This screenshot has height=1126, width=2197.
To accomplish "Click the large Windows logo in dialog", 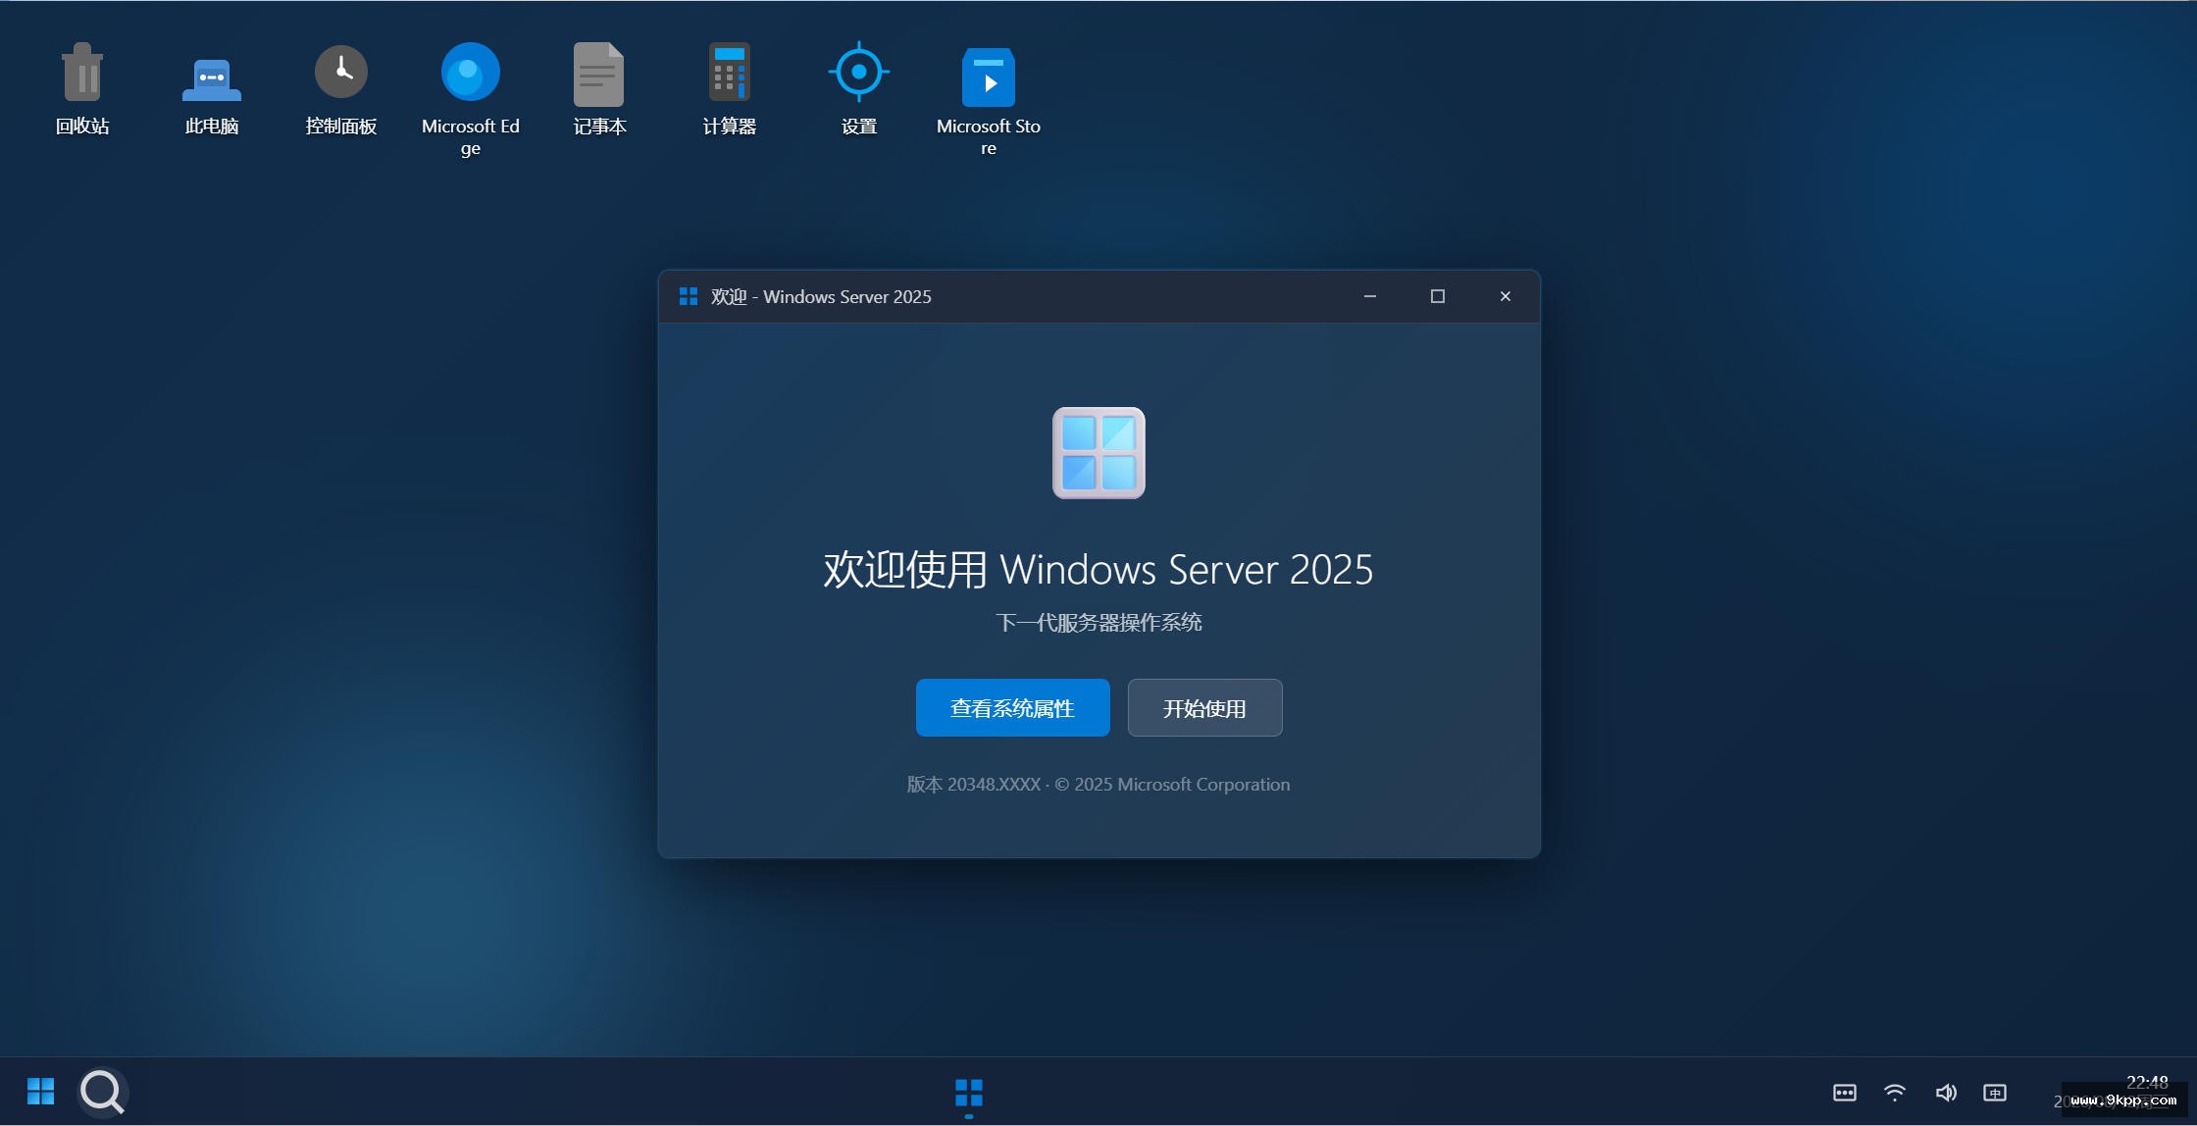I will tap(1098, 453).
